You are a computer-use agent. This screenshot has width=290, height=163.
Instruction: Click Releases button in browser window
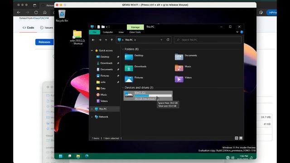click(x=44, y=42)
